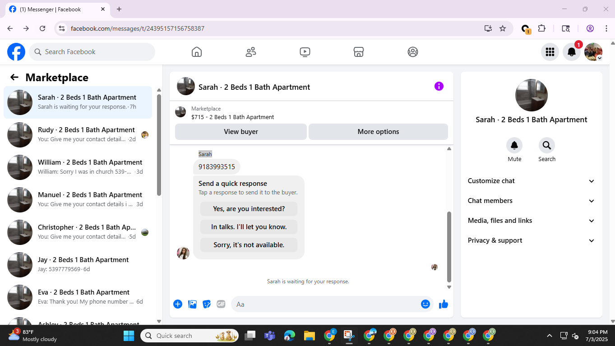
Task: Open the Windows Start button
Action: tap(129, 336)
